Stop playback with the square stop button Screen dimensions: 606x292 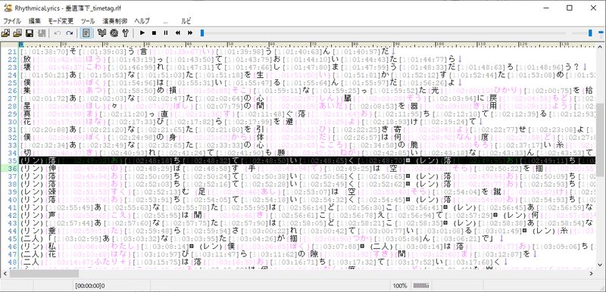point(154,33)
